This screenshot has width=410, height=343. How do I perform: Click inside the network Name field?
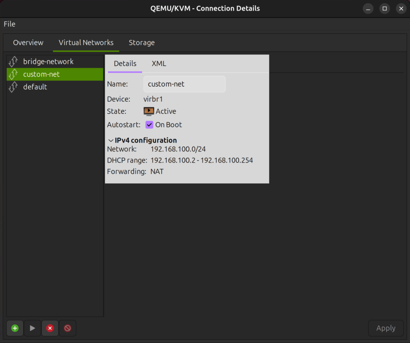(184, 84)
